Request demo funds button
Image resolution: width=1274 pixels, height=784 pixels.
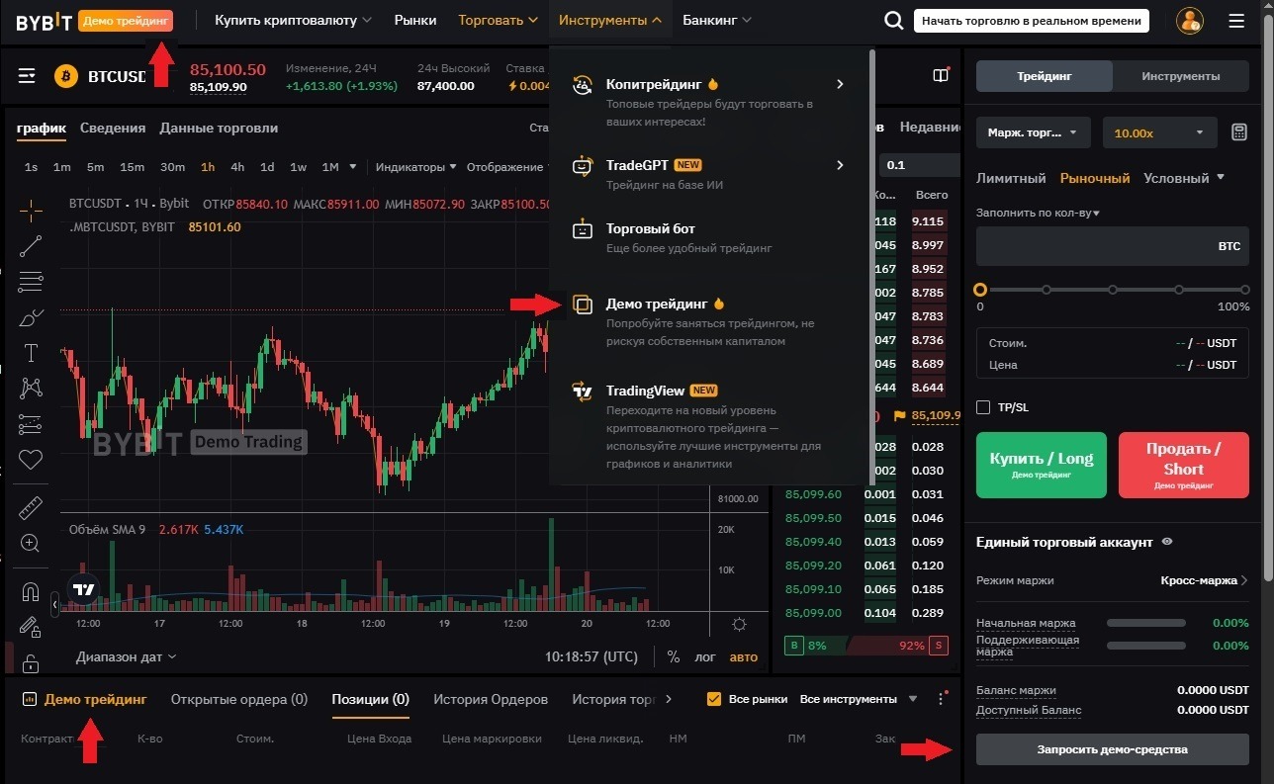1113,749
